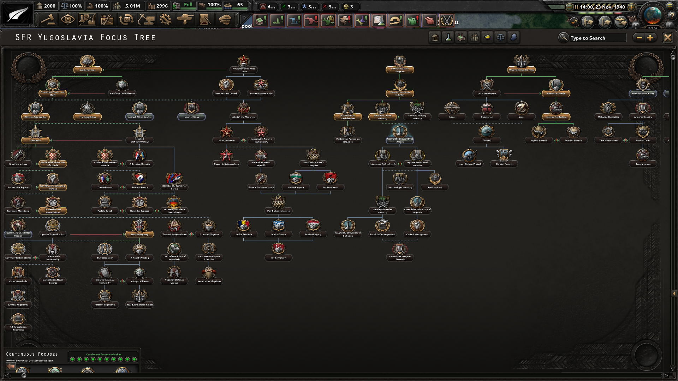The width and height of the screenshot is (678, 381).
Task: Toggle the manpower soldiers focus filter
Action: click(x=474, y=37)
